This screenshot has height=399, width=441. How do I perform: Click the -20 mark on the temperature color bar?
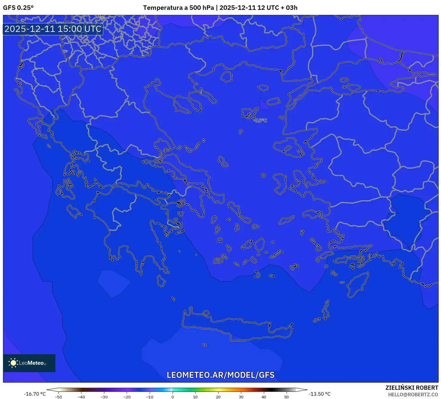point(127,397)
